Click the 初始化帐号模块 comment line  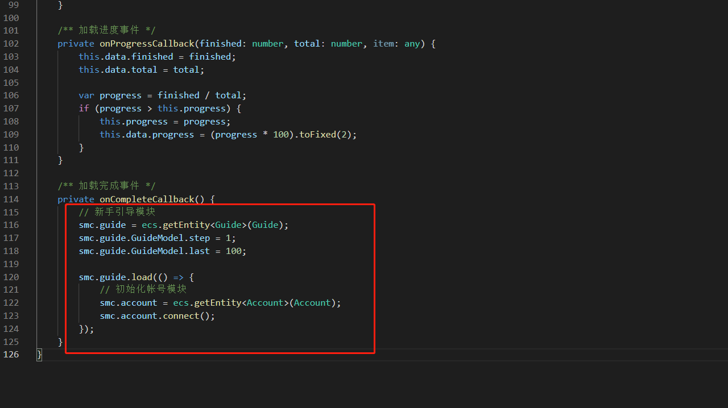pos(143,290)
